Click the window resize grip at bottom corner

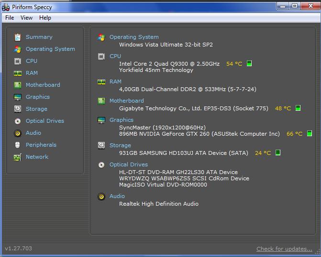[318, 252]
